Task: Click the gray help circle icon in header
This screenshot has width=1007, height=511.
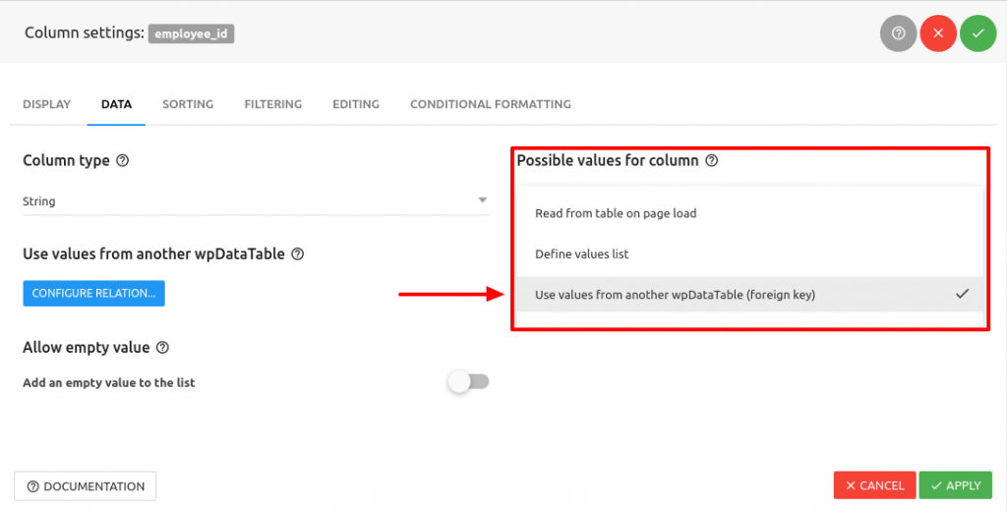Action: pyautogui.click(x=898, y=33)
